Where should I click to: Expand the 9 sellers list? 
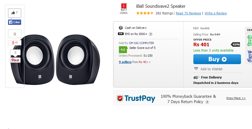[125, 62]
